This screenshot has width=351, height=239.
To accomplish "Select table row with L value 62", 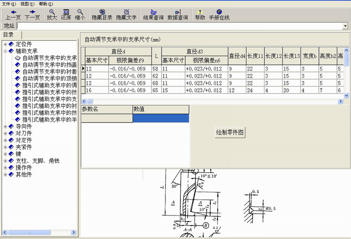I will [213, 76].
